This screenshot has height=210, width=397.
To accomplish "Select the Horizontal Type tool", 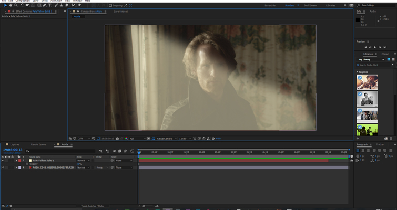I will (50, 5).
